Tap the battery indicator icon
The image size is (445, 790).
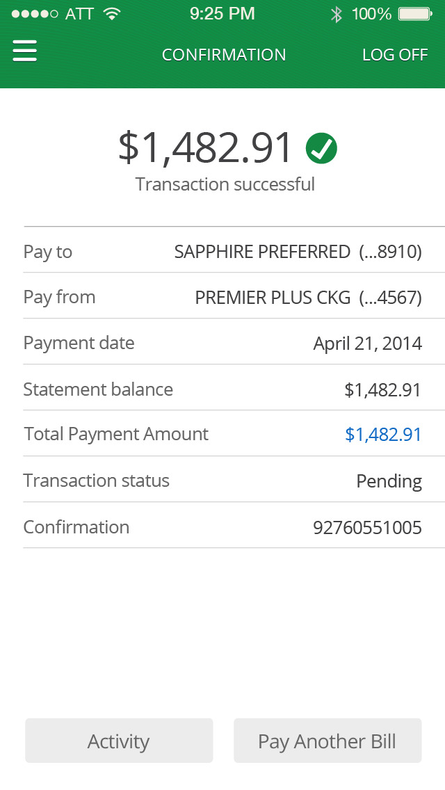click(415, 14)
